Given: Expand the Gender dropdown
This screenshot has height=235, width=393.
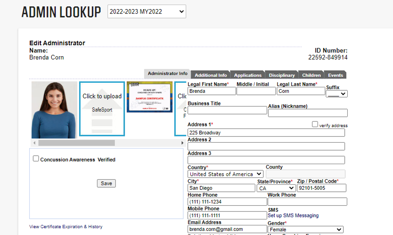Looking at the screenshot, I should click(305, 230).
